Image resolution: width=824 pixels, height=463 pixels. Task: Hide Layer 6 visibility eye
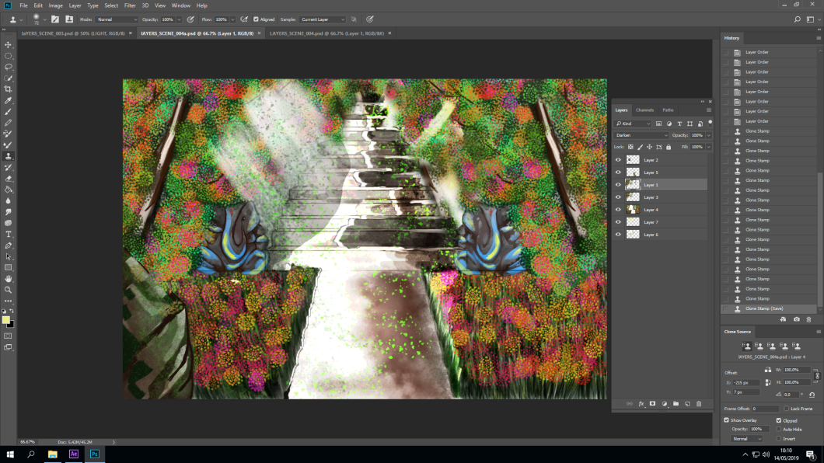[618, 235]
